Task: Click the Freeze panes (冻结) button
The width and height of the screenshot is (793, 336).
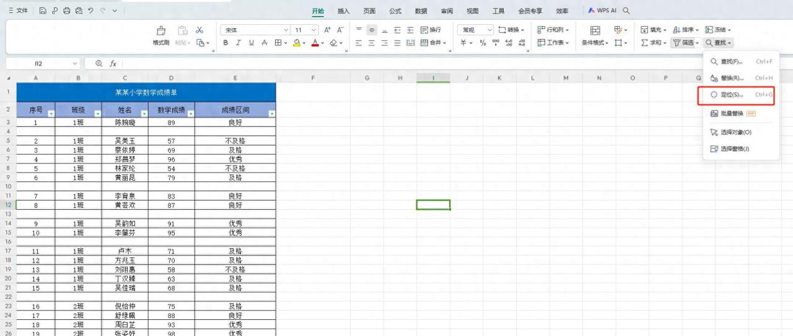Action: click(718, 30)
